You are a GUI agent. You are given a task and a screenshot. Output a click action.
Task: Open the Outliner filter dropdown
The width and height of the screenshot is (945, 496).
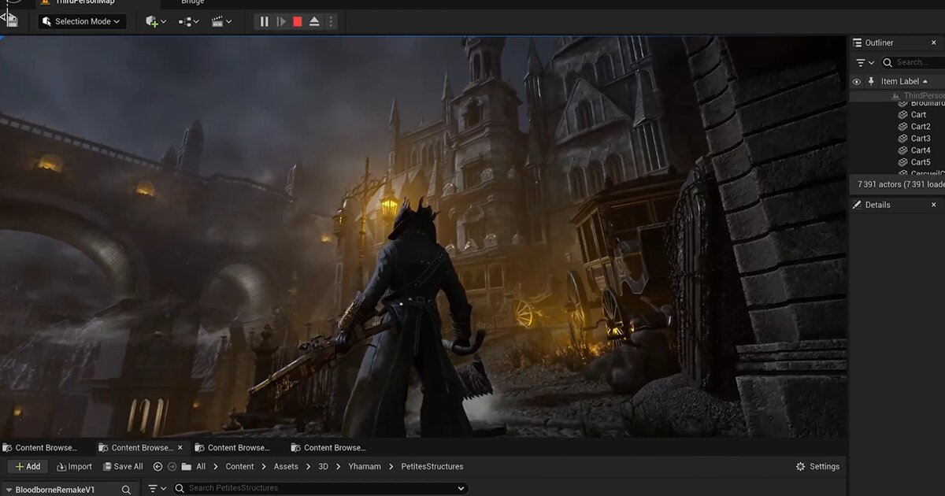(865, 62)
